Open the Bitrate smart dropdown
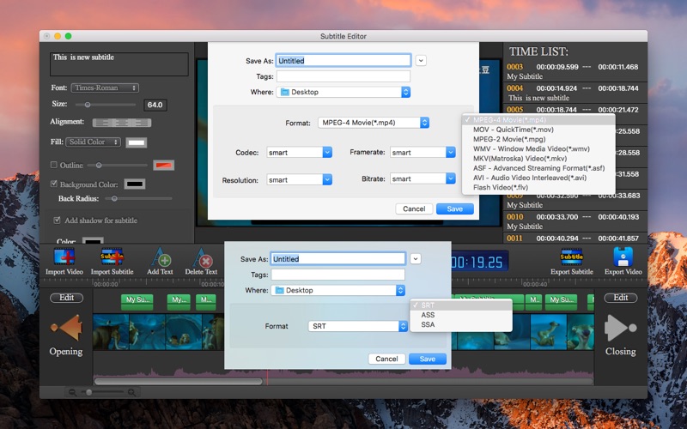This screenshot has width=687, height=429. pyautogui.click(x=423, y=178)
